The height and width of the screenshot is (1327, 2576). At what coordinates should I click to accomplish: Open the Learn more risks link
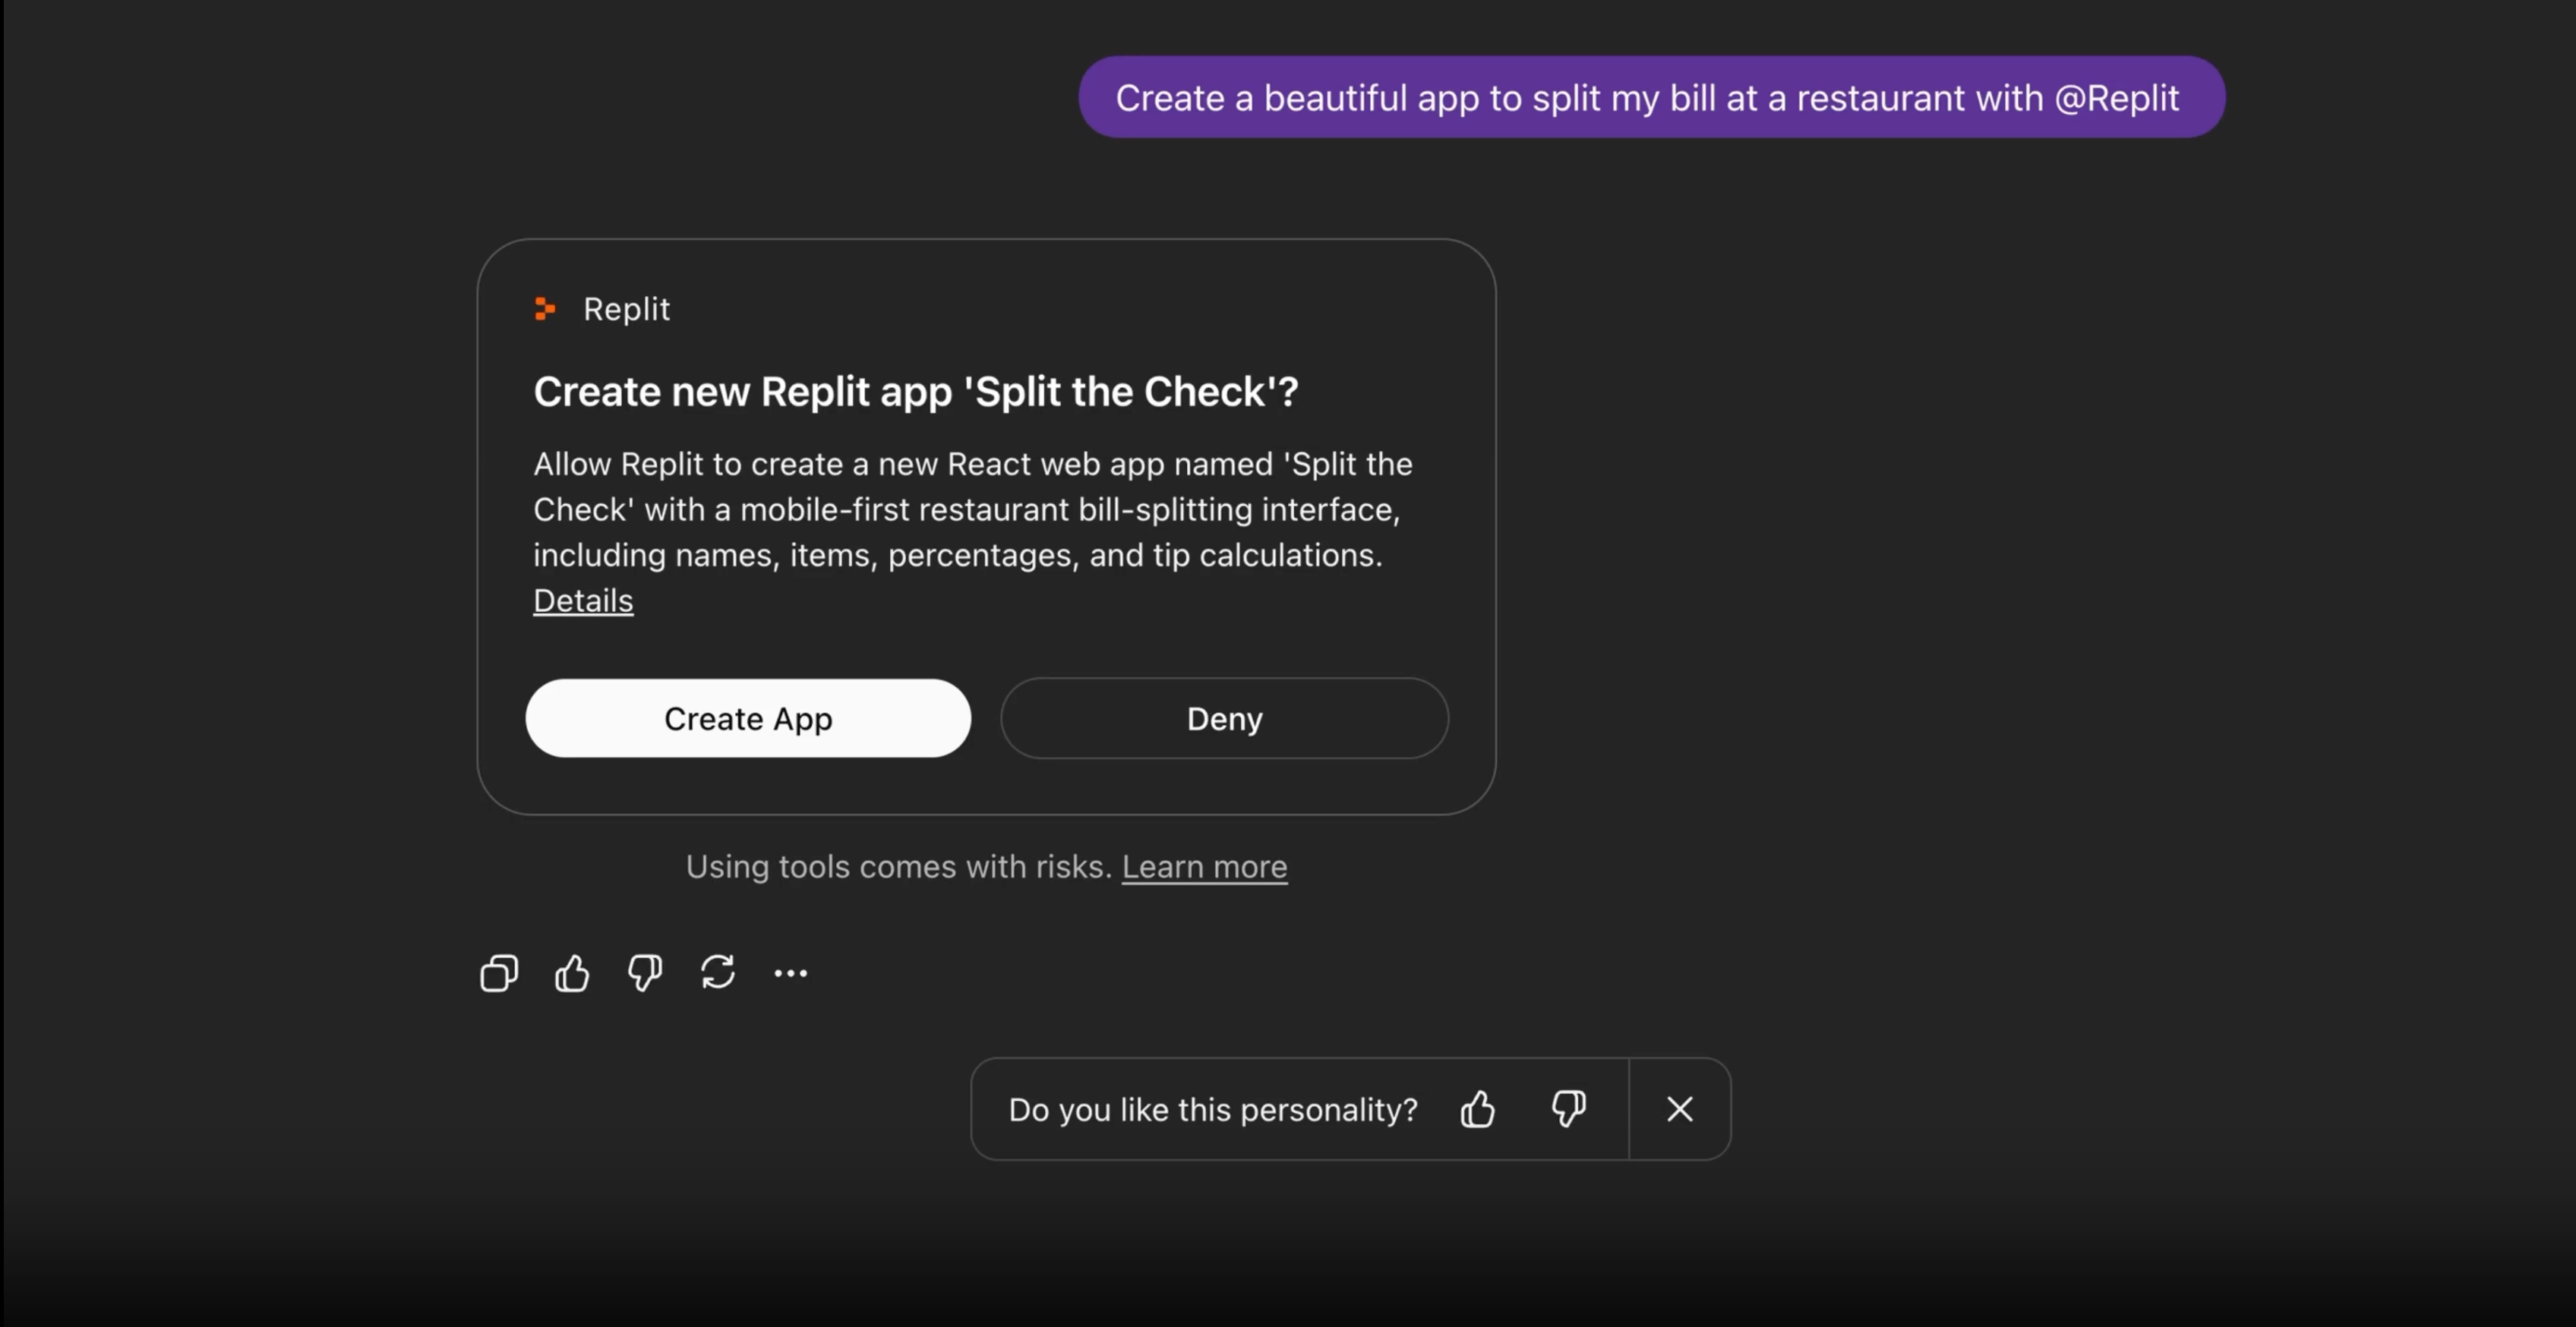(1204, 866)
